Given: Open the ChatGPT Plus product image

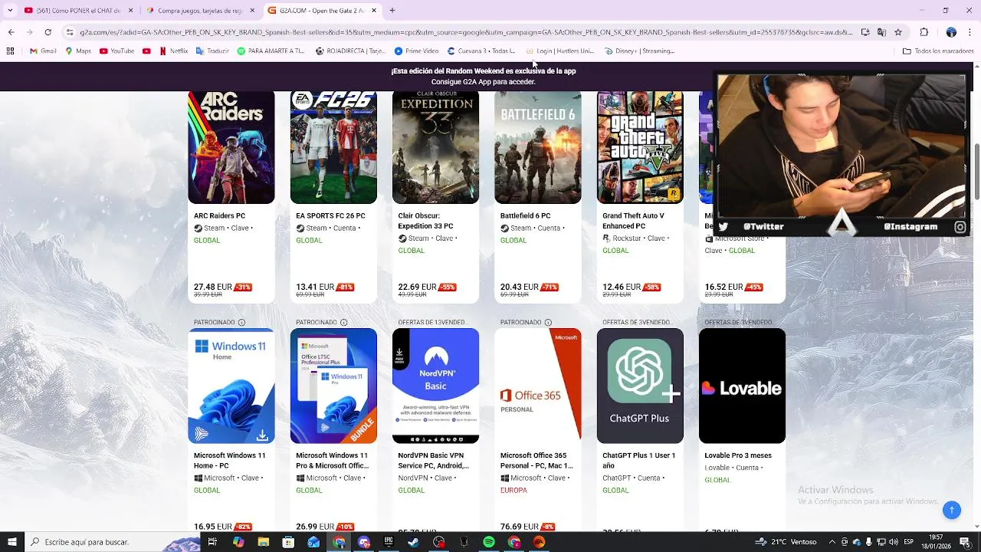Looking at the screenshot, I should pos(640,386).
